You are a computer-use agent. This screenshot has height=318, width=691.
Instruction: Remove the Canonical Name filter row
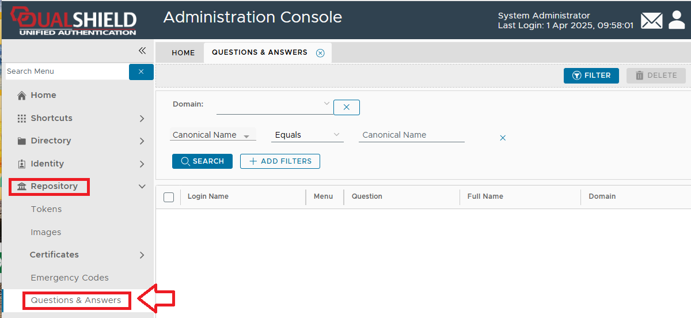503,138
